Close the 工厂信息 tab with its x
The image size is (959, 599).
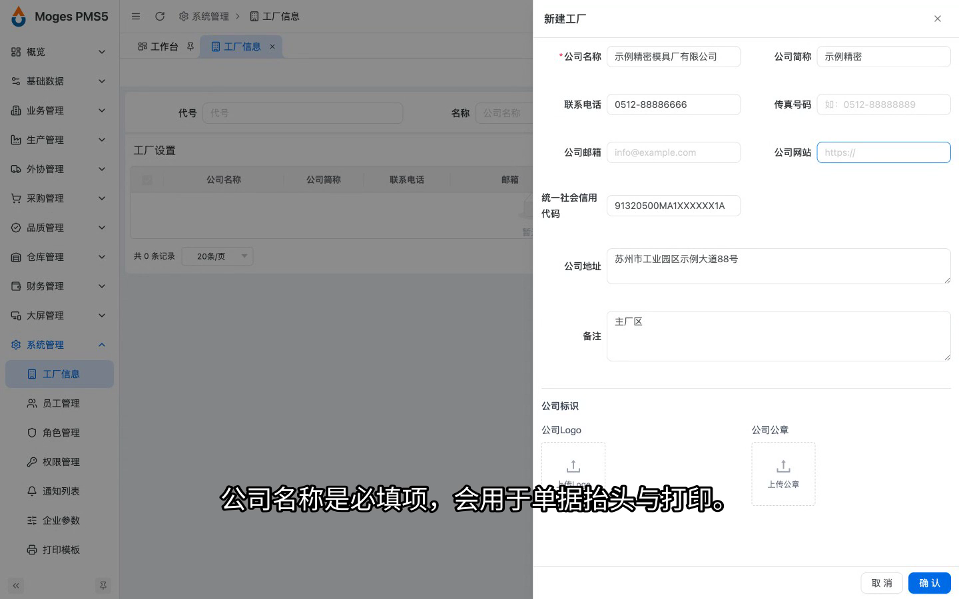click(272, 47)
